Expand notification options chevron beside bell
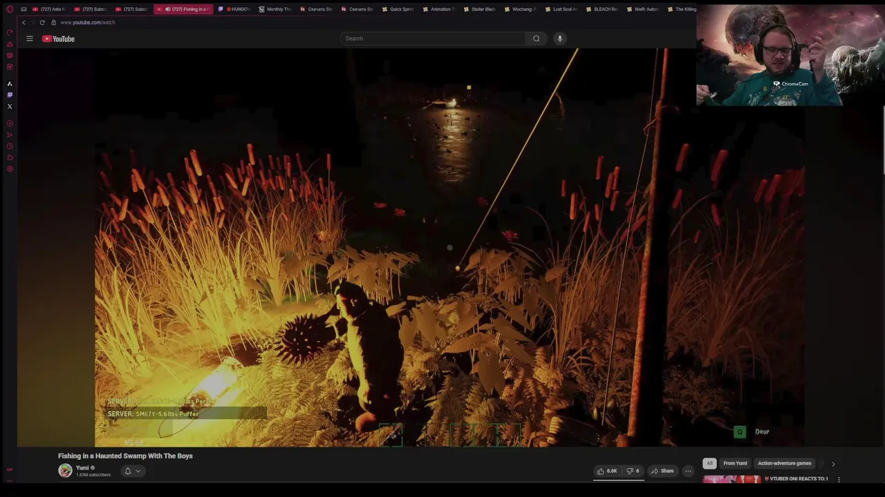The image size is (885, 497). tap(138, 471)
